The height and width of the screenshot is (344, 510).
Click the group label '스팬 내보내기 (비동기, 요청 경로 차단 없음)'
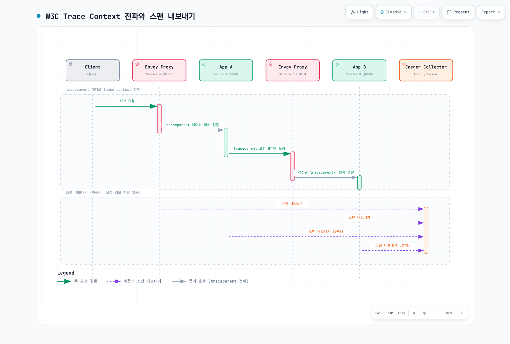tap(103, 192)
